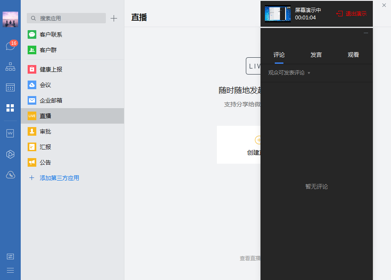Screen dimensions: 391x280
Task: Switch to the 观看 viewers tab
Action: pyautogui.click(x=353, y=55)
